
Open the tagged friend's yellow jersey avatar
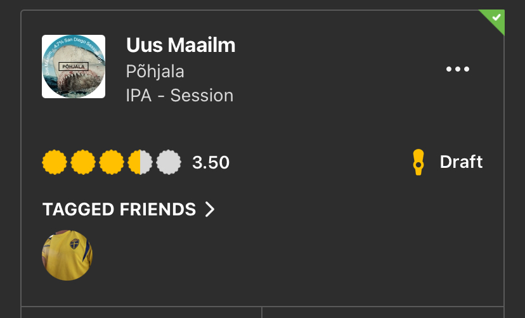coord(67,255)
